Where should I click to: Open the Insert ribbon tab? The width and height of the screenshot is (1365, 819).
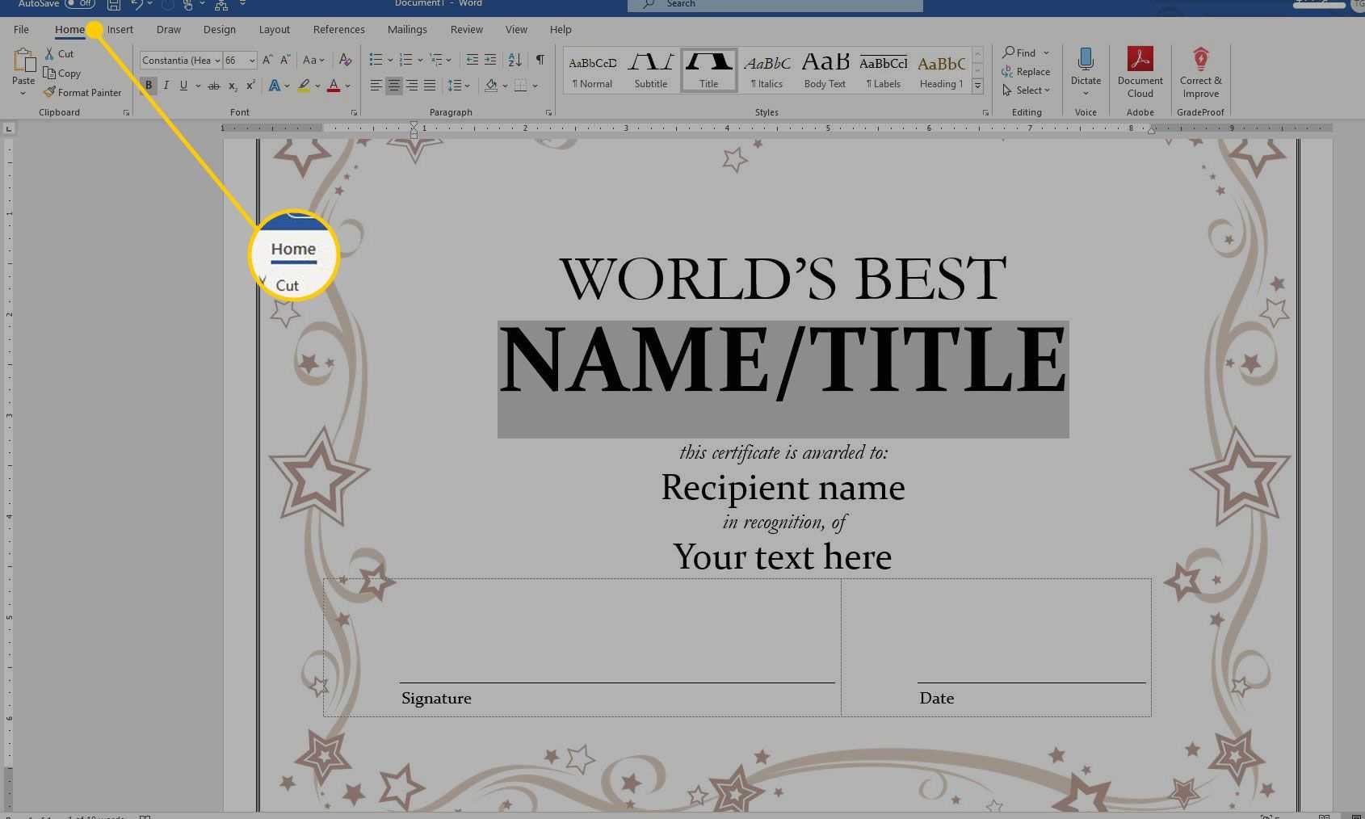[x=120, y=29]
